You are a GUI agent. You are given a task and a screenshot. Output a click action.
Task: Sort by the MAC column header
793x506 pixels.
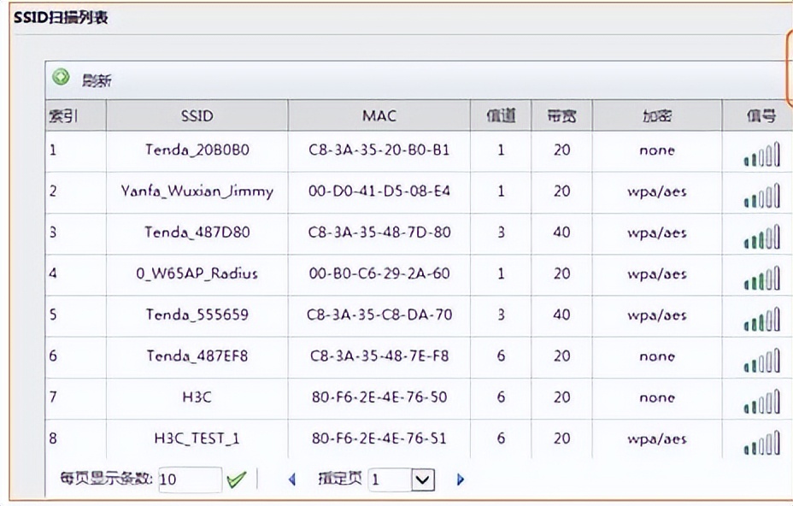[379, 115]
